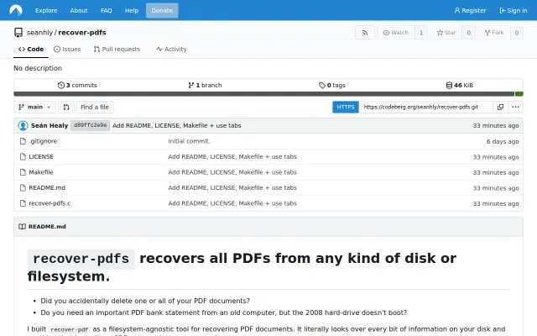Open the .gitignore file
Viewport: 537px width, 336px height.
coord(43,141)
